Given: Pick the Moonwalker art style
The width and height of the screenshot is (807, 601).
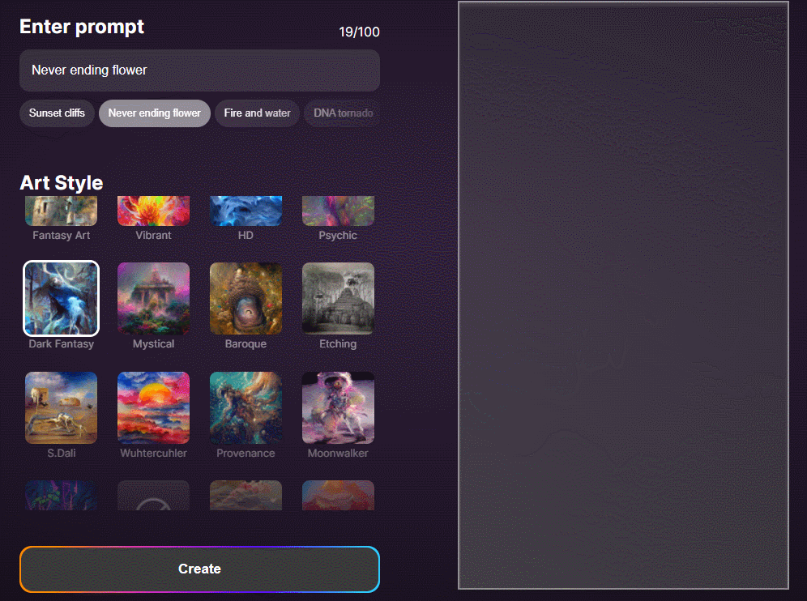Looking at the screenshot, I should click(338, 407).
